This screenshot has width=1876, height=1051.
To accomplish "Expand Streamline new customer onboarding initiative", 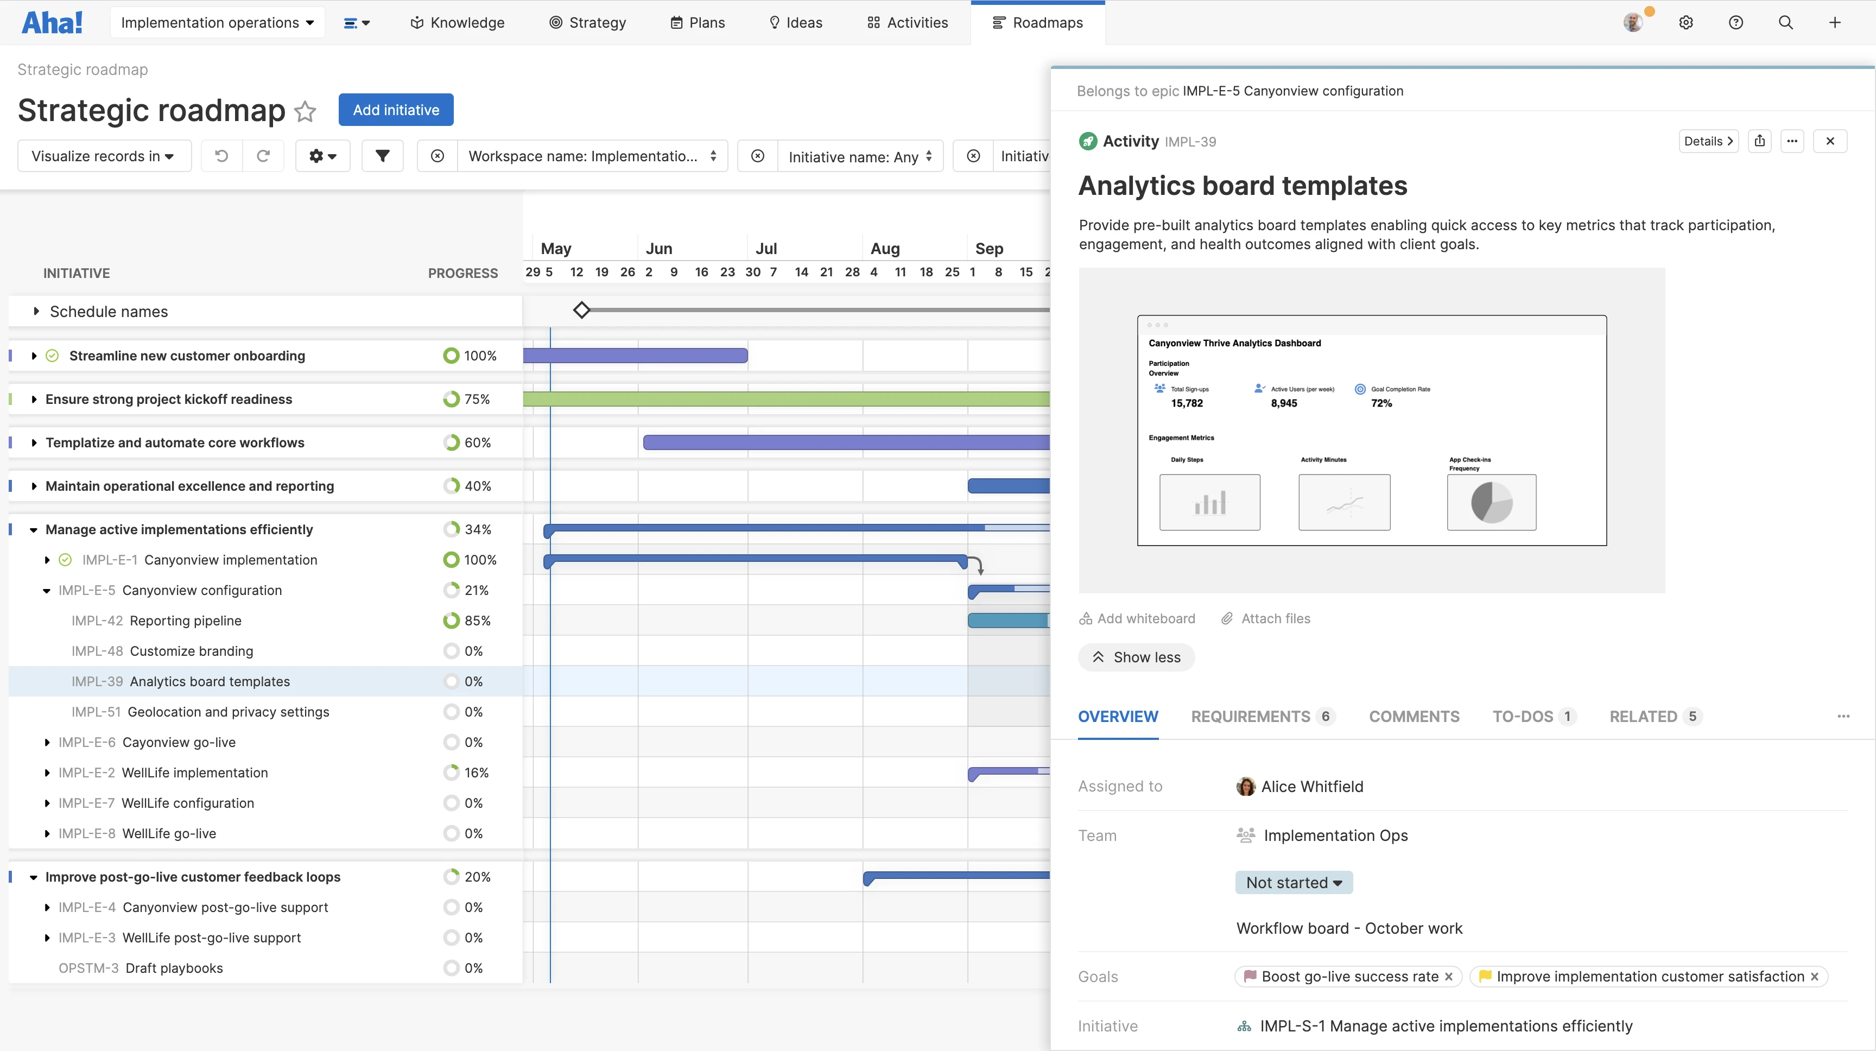I will tap(34, 356).
